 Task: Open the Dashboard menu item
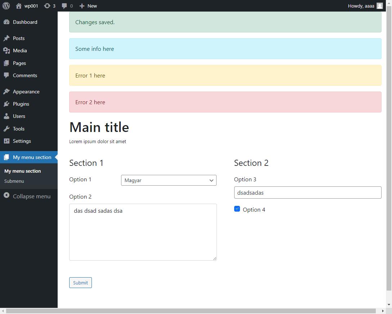coord(29,22)
